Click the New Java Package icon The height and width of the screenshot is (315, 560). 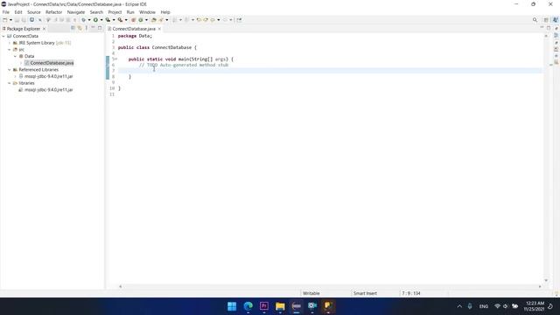click(x=133, y=20)
